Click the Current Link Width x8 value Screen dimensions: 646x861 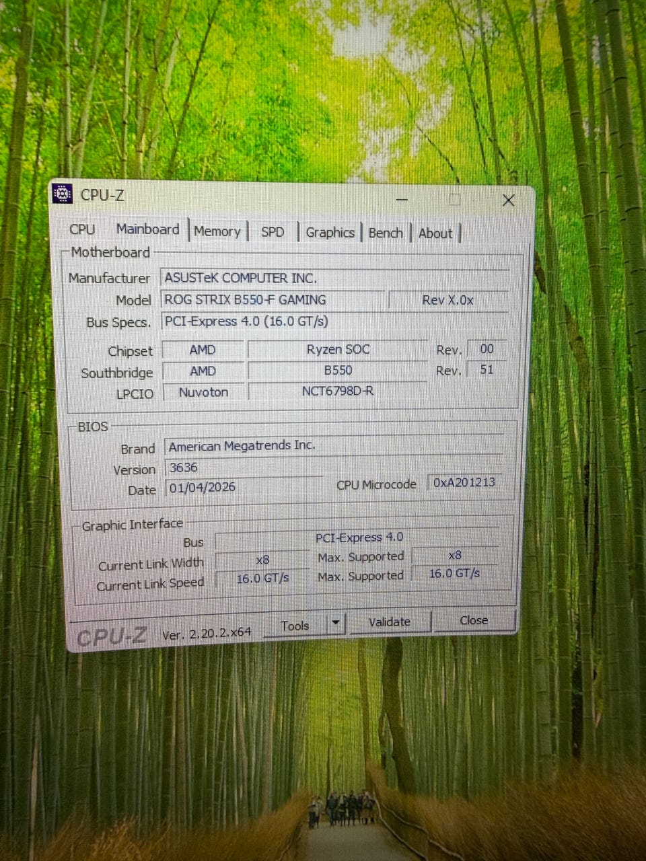pyautogui.click(x=262, y=560)
